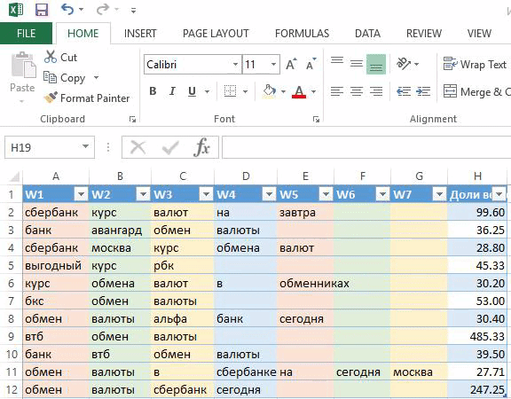
Task: Click the Enter checkmark in formula bar
Action: [170, 147]
